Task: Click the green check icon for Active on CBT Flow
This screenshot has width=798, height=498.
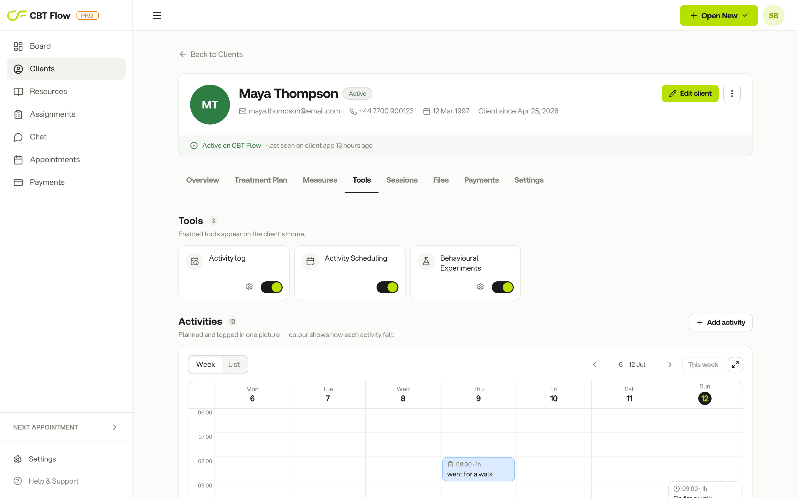Action: point(194,146)
